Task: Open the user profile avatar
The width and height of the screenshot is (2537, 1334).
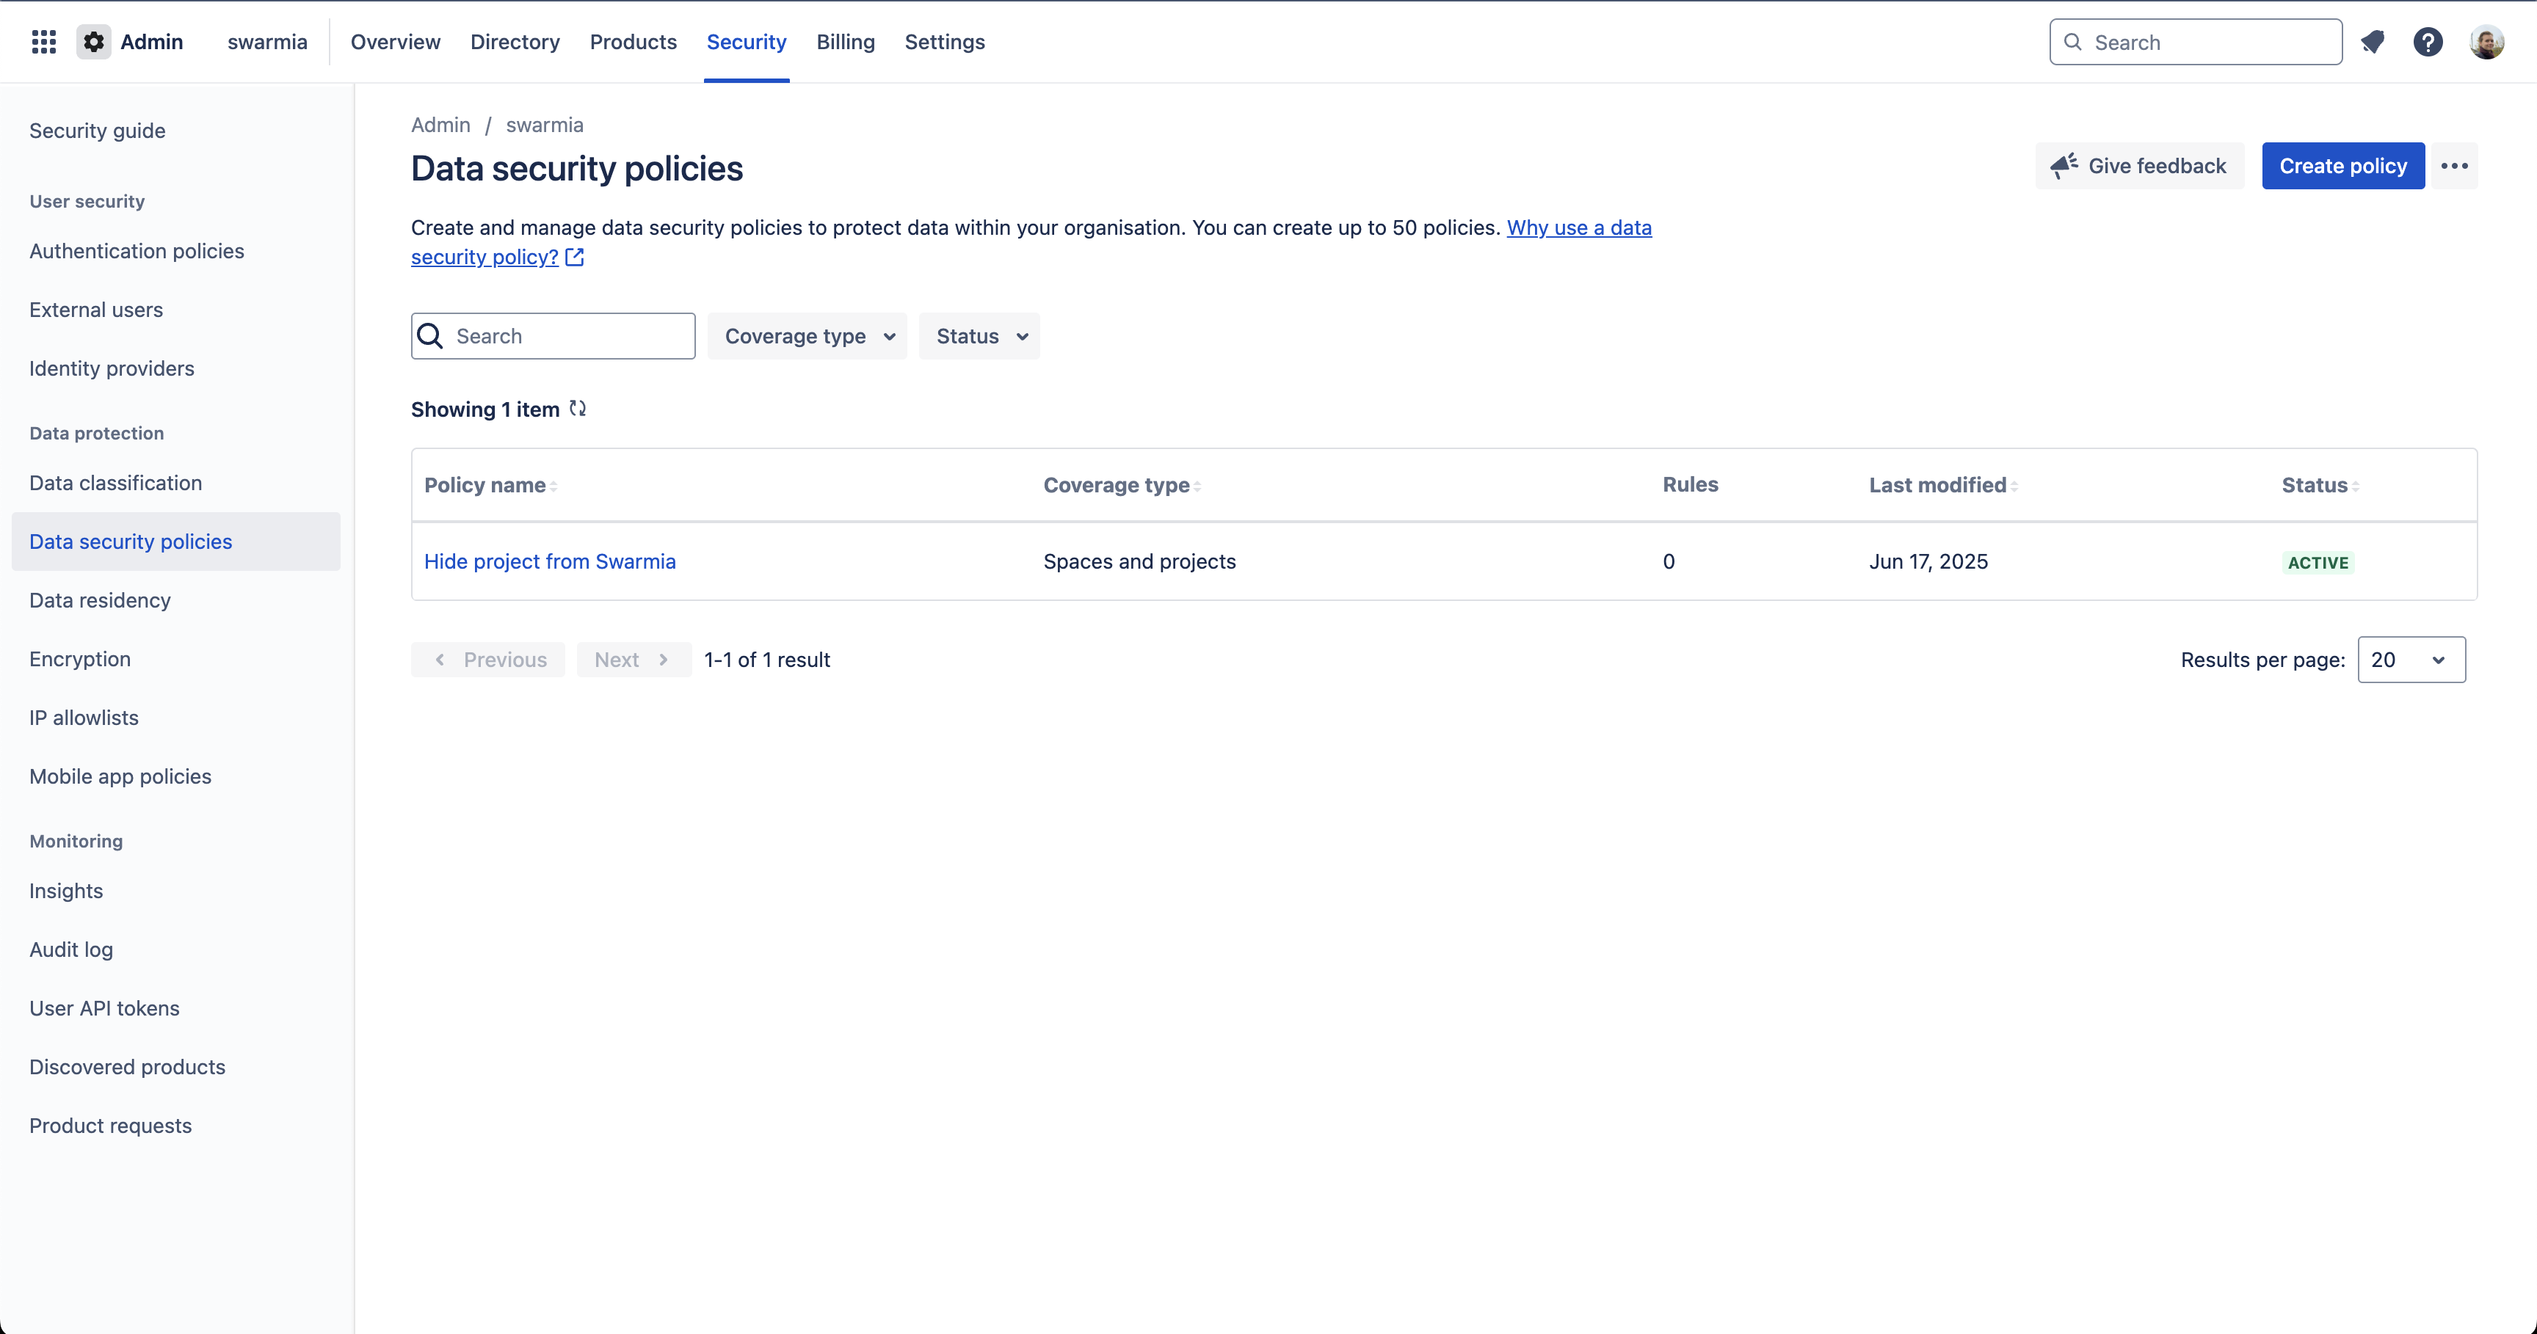Action: pos(2487,41)
